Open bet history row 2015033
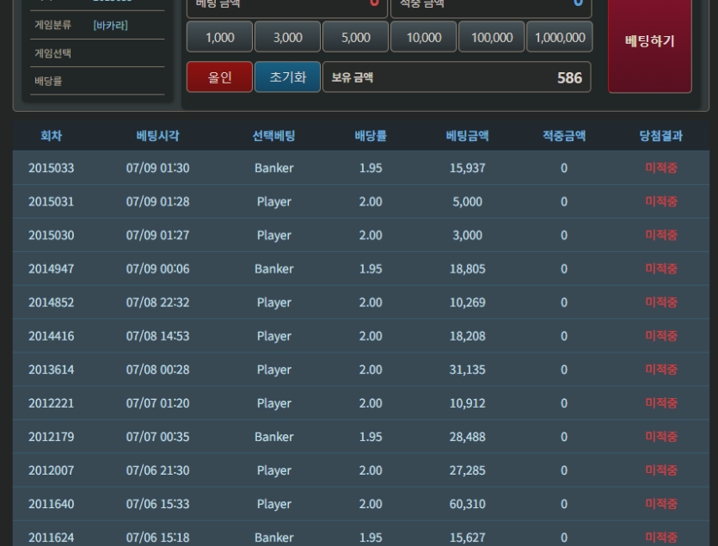The width and height of the screenshot is (718, 546). click(x=361, y=168)
